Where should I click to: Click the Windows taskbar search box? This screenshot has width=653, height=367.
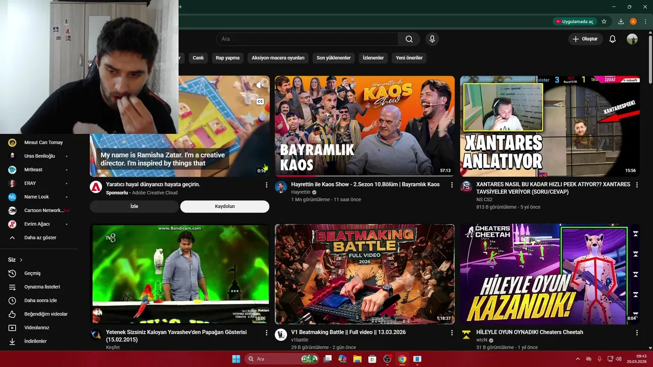tap(282, 359)
